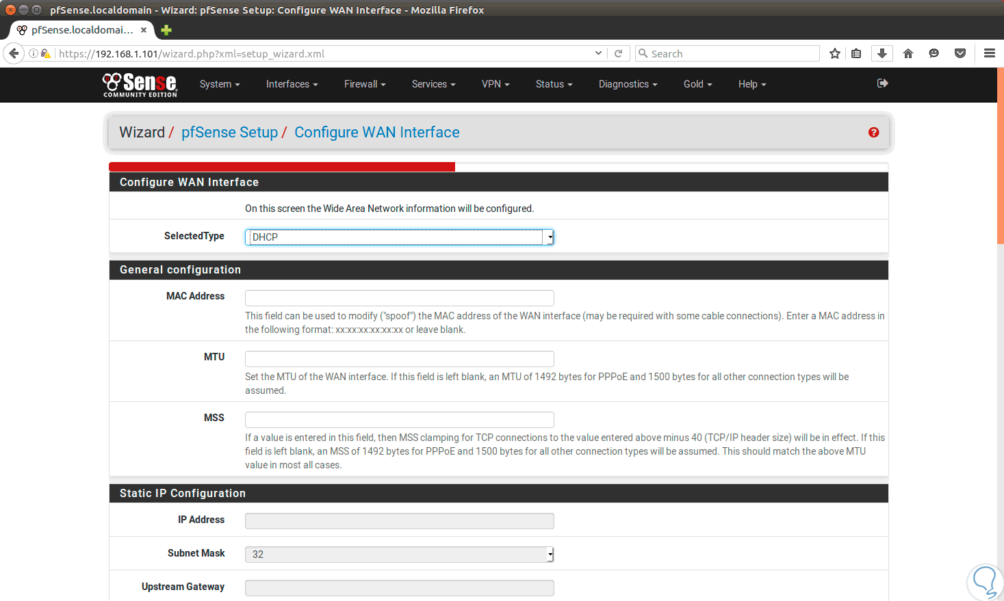
Task: Open the red help icon for this page
Action: (x=873, y=133)
